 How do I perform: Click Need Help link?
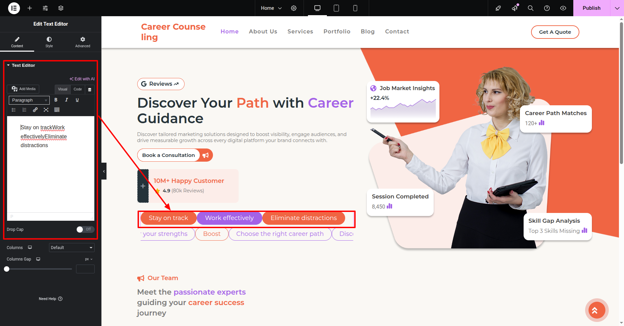51,299
